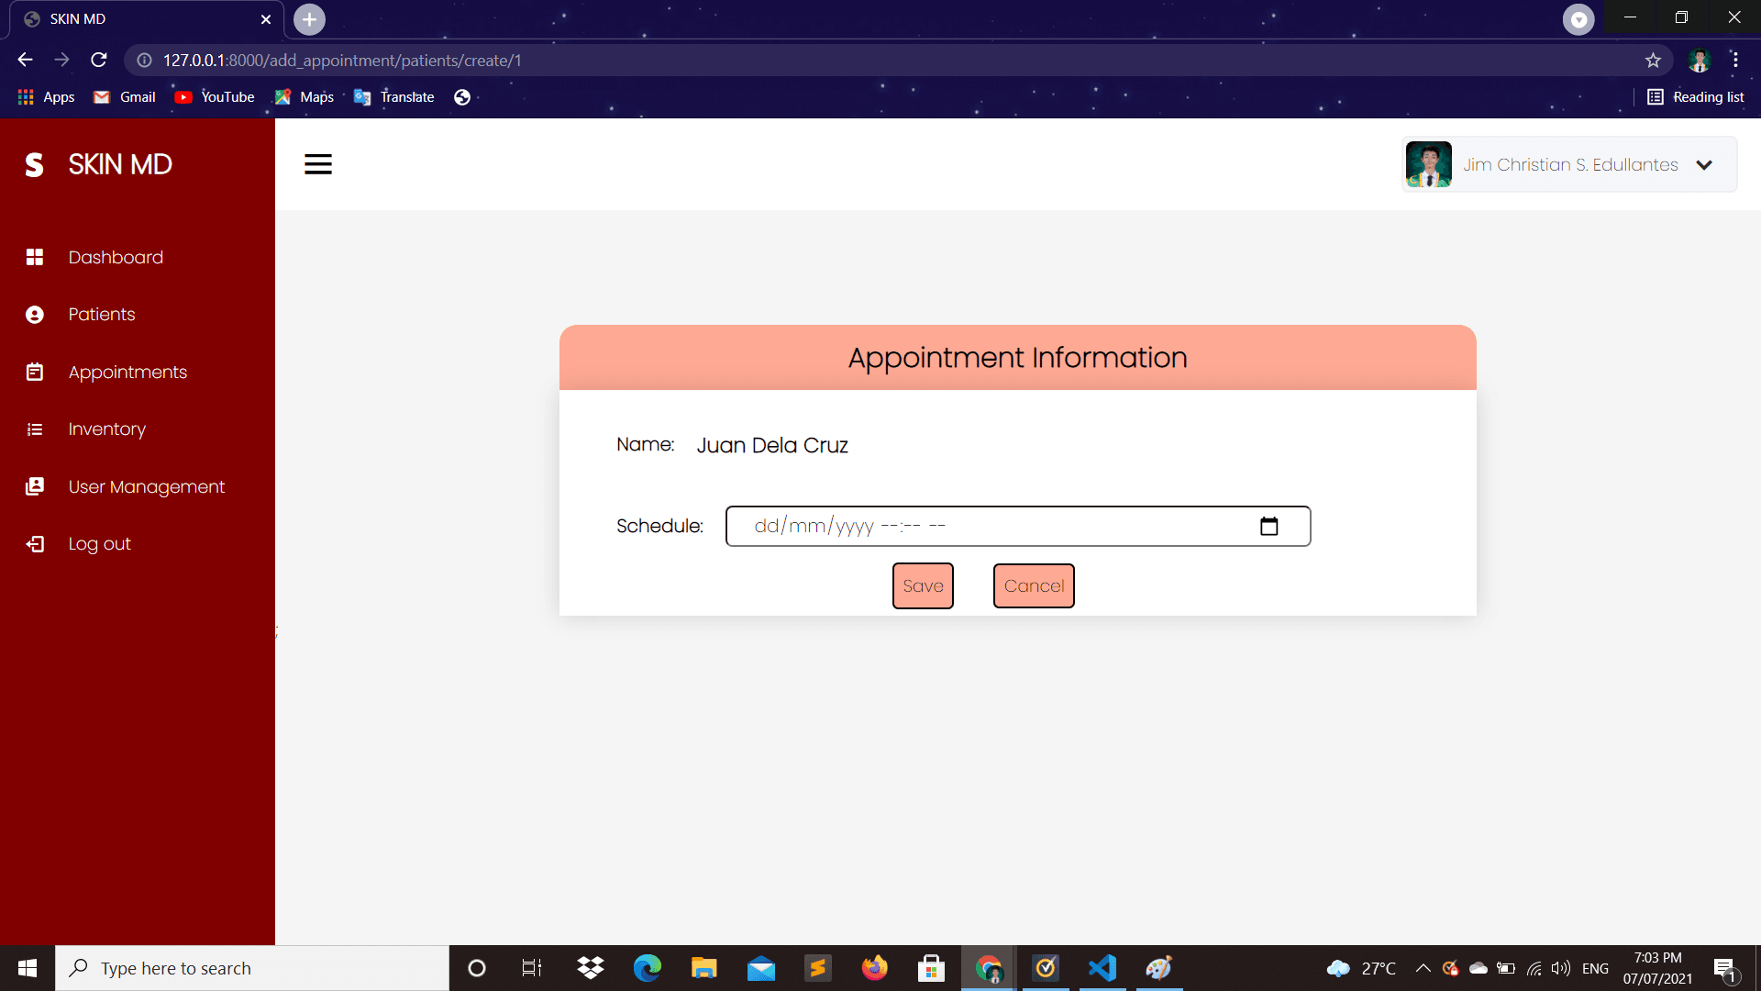Viewport: 1761px width, 991px height.
Task: Open the calendar picker in Schedule field
Action: pyautogui.click(x=1269, y=526)
